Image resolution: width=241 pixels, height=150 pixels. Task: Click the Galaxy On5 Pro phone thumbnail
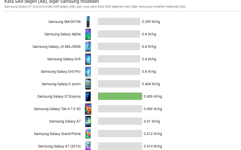pos(88,72)
